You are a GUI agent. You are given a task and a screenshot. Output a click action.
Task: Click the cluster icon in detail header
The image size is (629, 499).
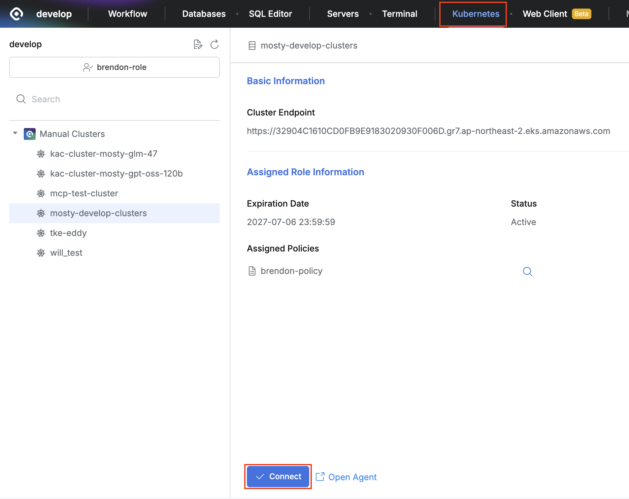(x=252, y=46)
